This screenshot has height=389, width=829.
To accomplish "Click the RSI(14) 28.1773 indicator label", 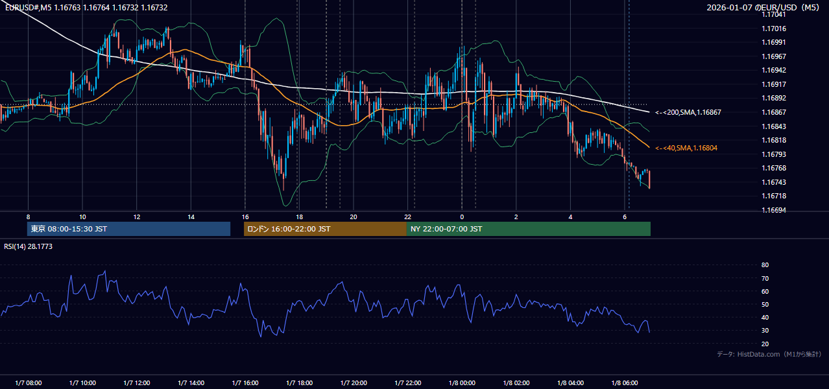I will point(29,246).
